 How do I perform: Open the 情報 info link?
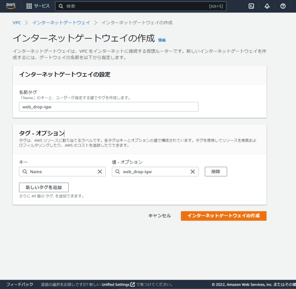click(x=162, y=40)
